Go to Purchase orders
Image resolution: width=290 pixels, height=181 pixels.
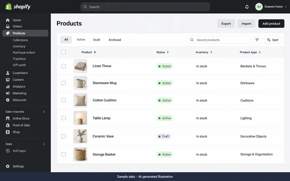click(24, 52)
